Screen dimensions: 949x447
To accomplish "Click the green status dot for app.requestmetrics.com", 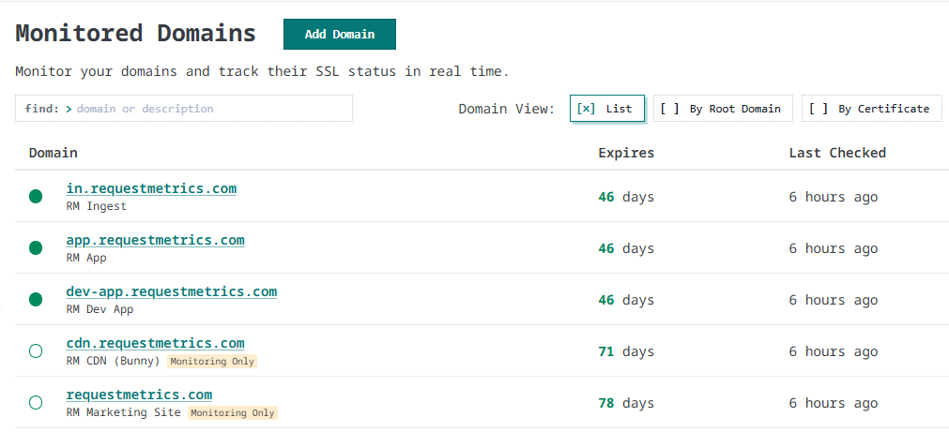I will [36, 247].
